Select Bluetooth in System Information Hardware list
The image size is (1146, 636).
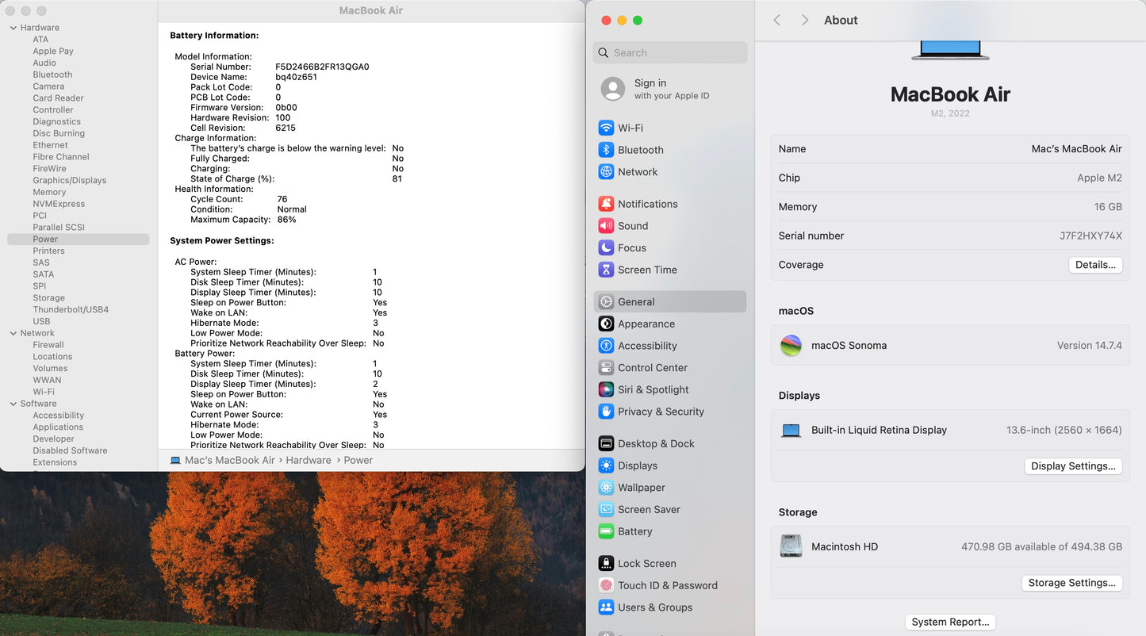pos(52,75)
